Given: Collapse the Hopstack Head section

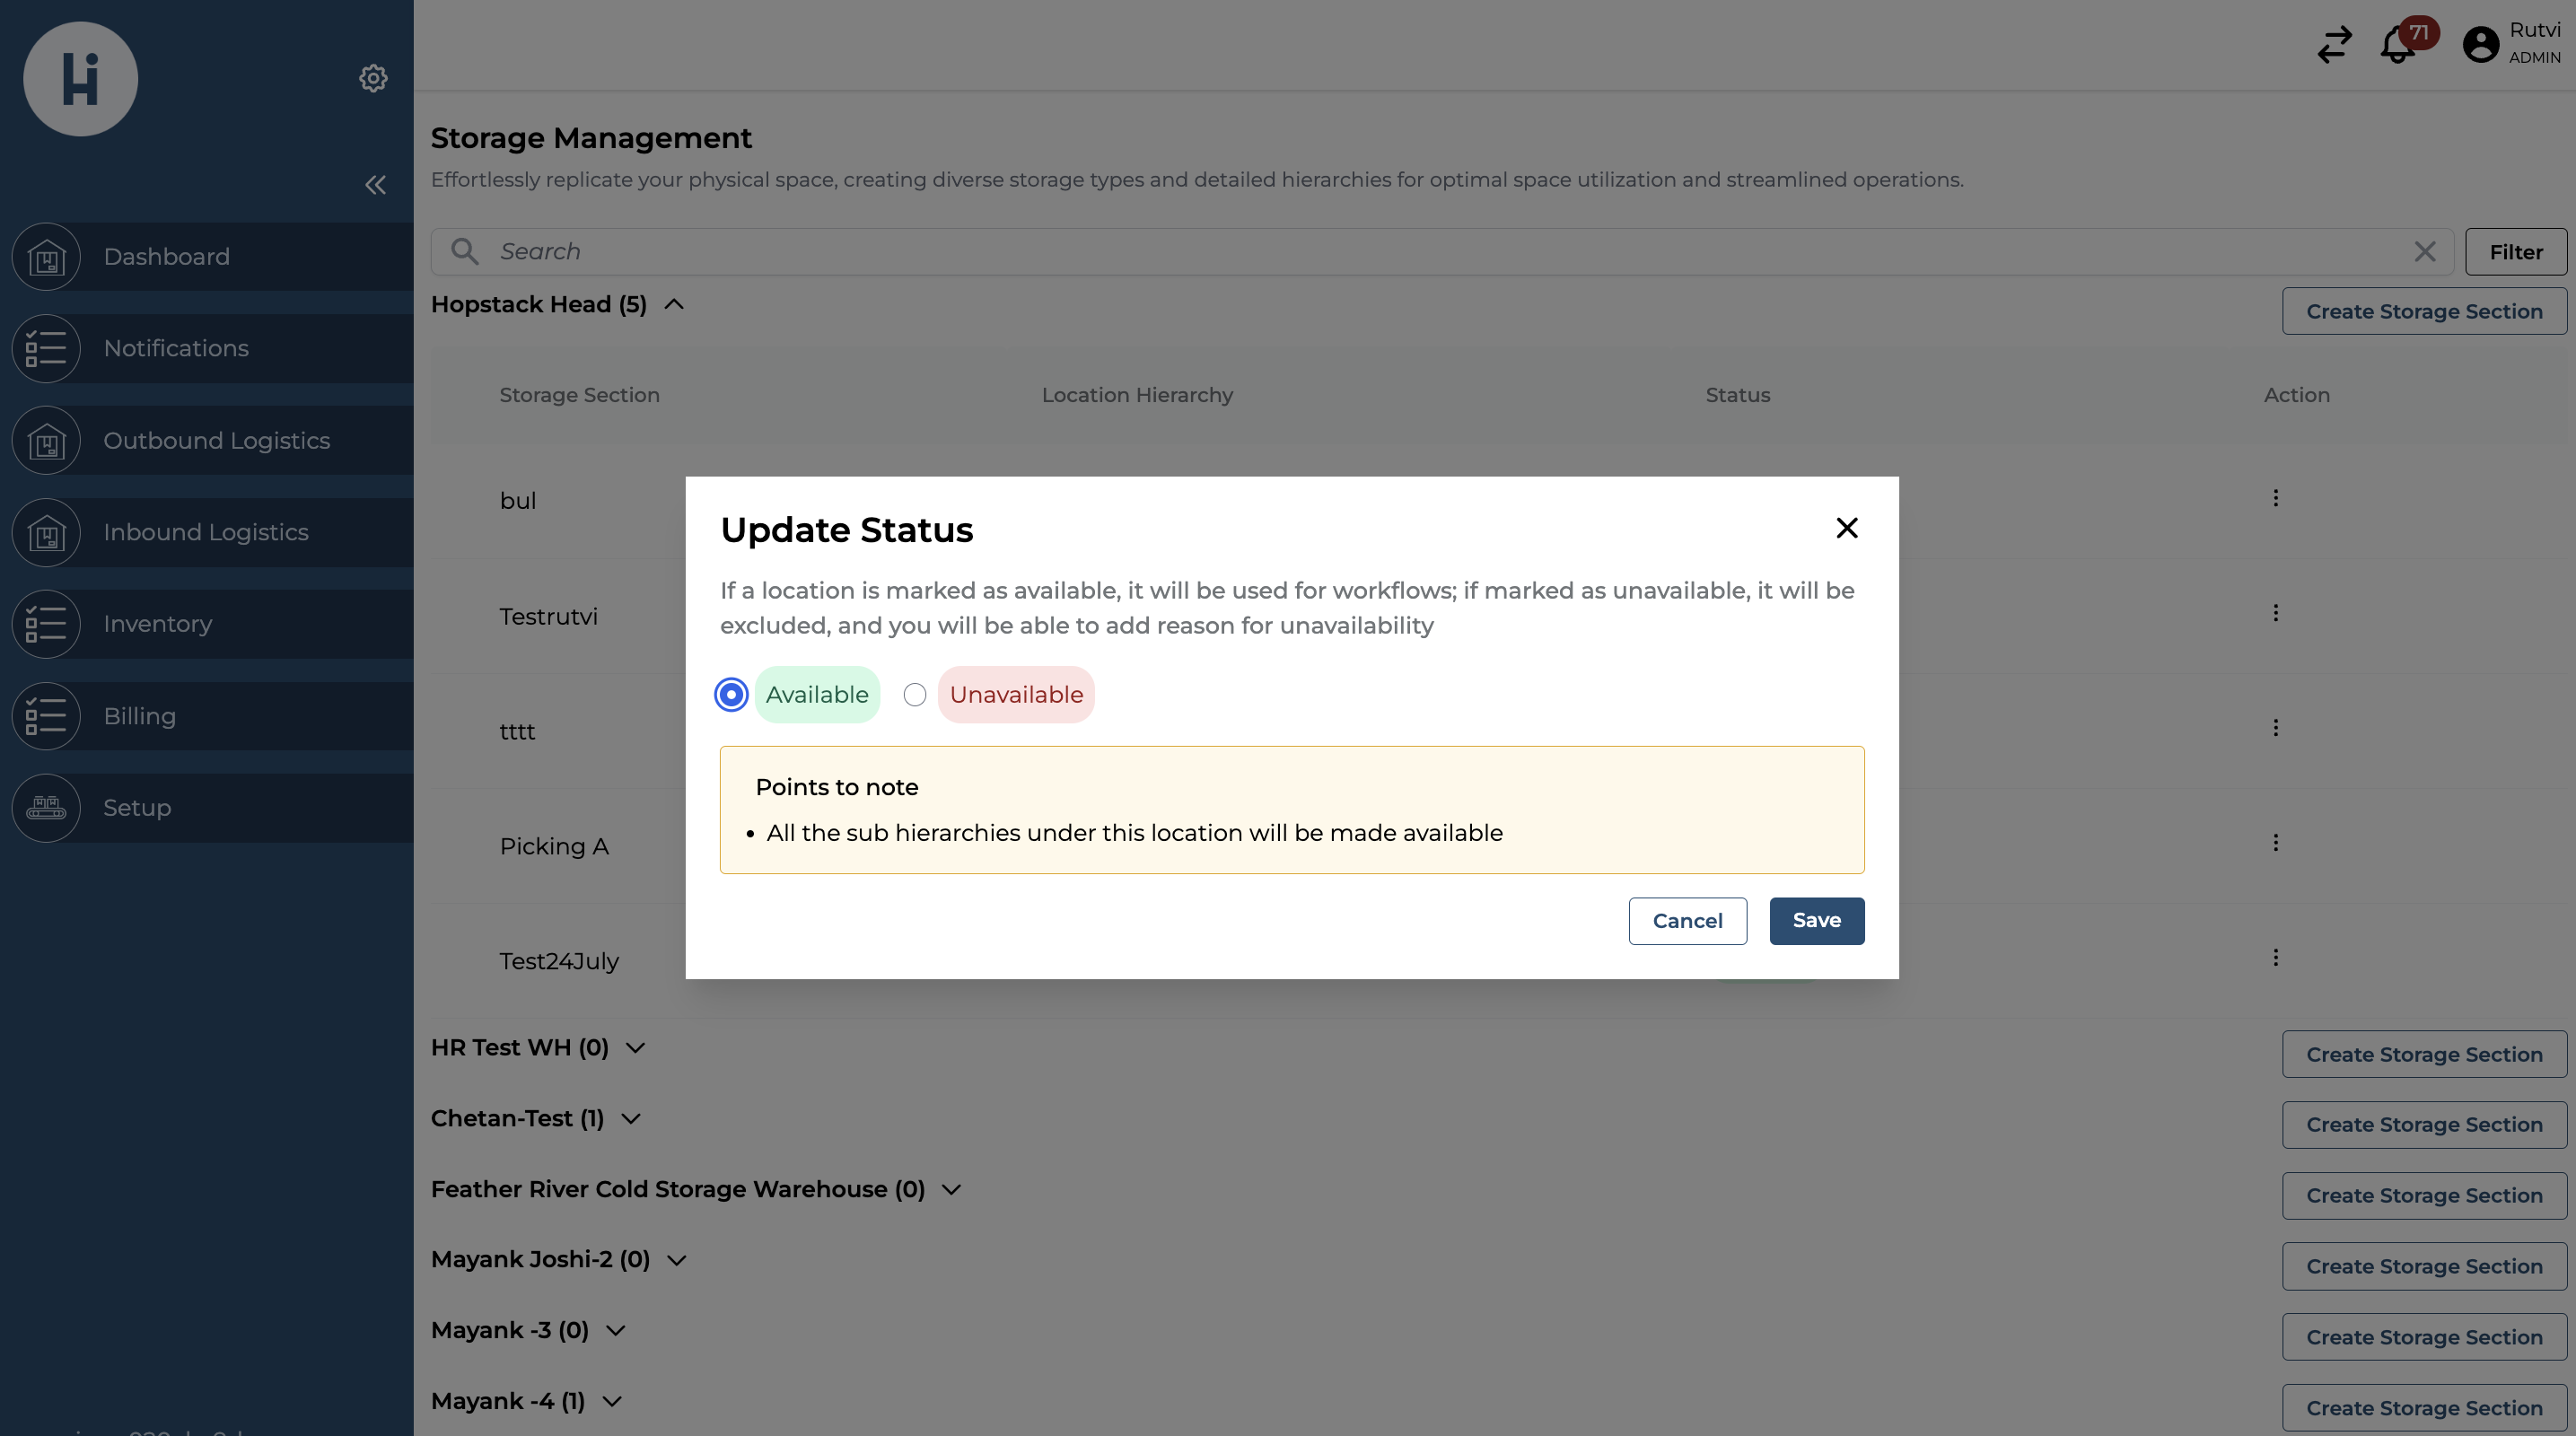Looking at the screenshot, I should tap(673, 304).
